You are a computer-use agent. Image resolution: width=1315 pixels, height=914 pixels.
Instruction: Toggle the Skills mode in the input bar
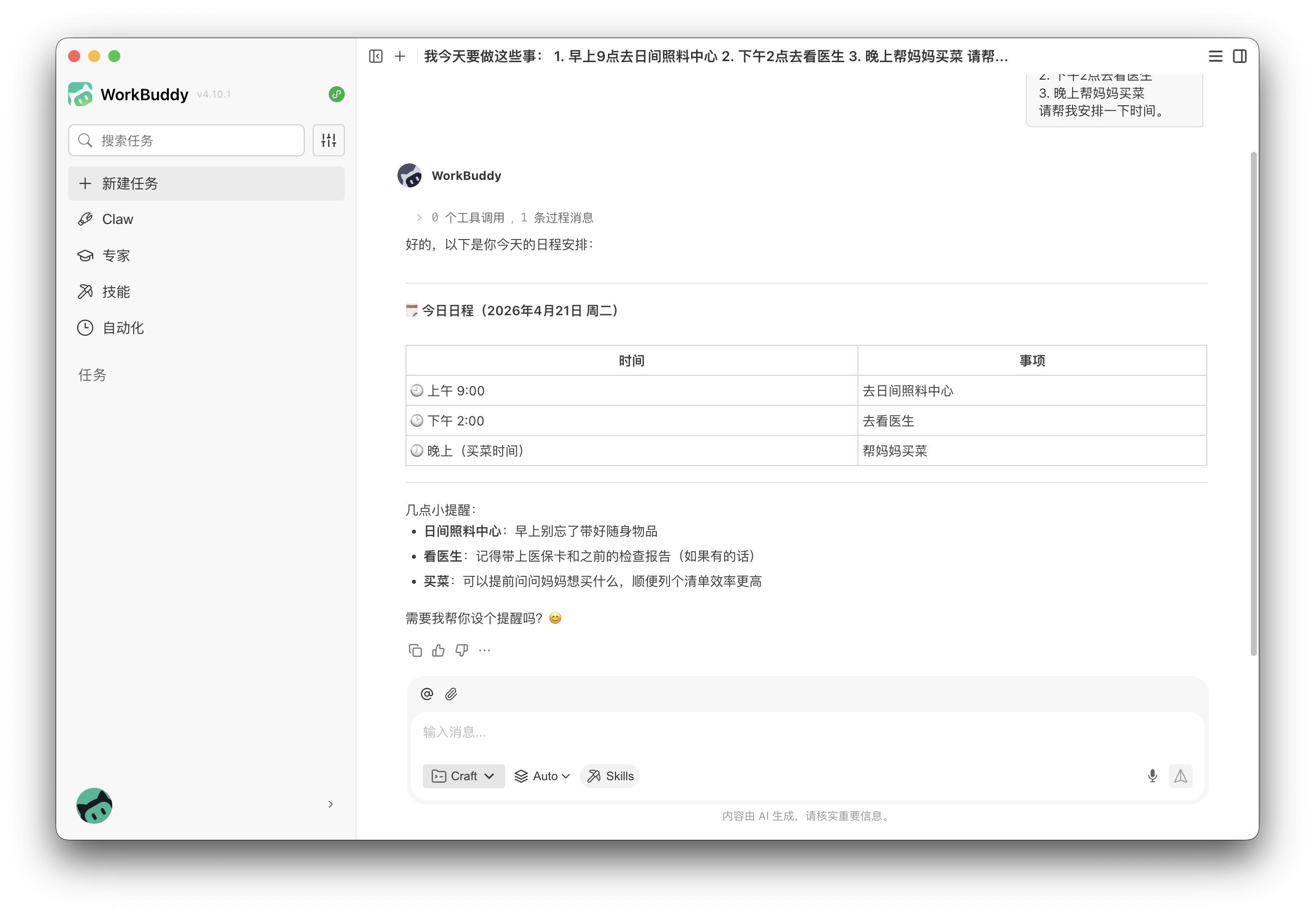point(609,776)
